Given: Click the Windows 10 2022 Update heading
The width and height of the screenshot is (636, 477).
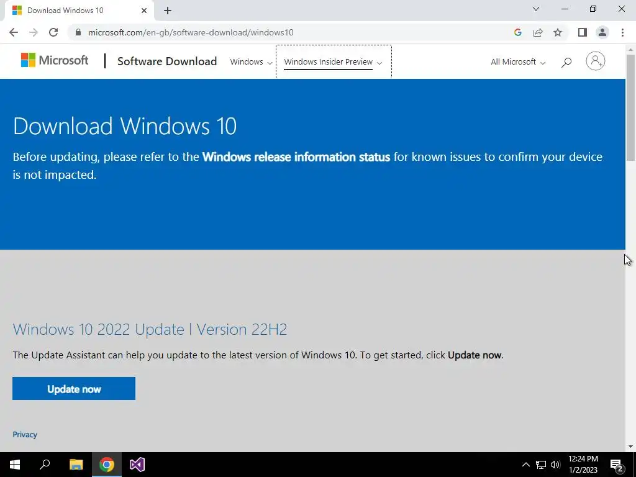Looking at the screenshot, I should tap(150, 329).
